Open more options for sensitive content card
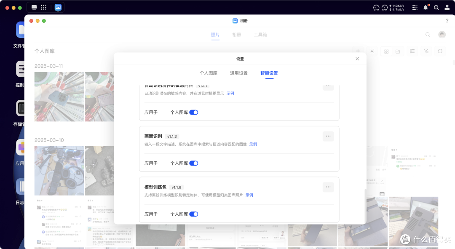The width and height of the screenshot is (455, 249). coord(328,87)
